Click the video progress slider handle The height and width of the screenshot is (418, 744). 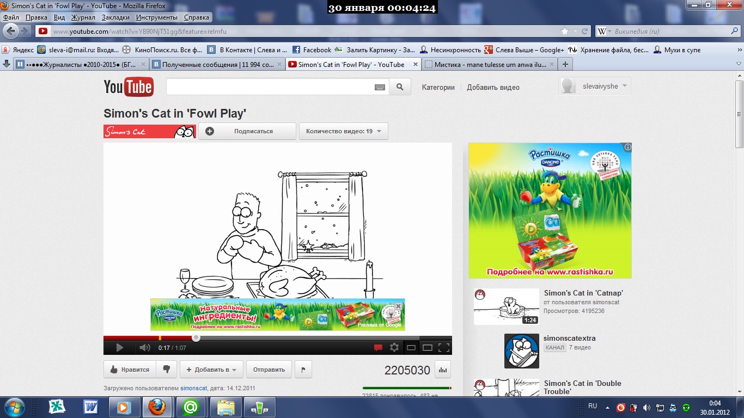[196, 338]
